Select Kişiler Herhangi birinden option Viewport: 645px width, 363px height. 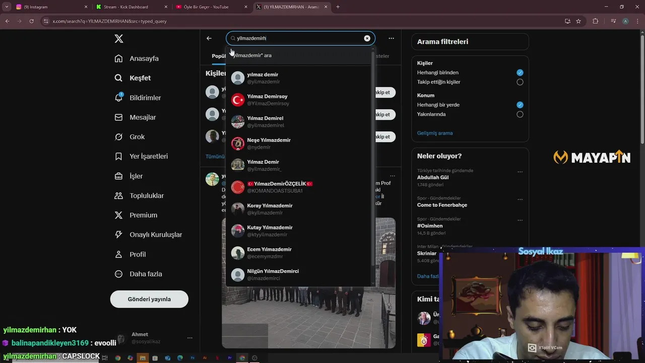(x=520, y=73)
